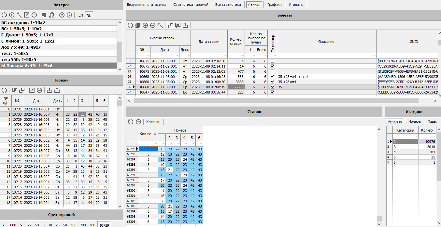Remove ticket with minus icon in Билеты

click(152, 25)
